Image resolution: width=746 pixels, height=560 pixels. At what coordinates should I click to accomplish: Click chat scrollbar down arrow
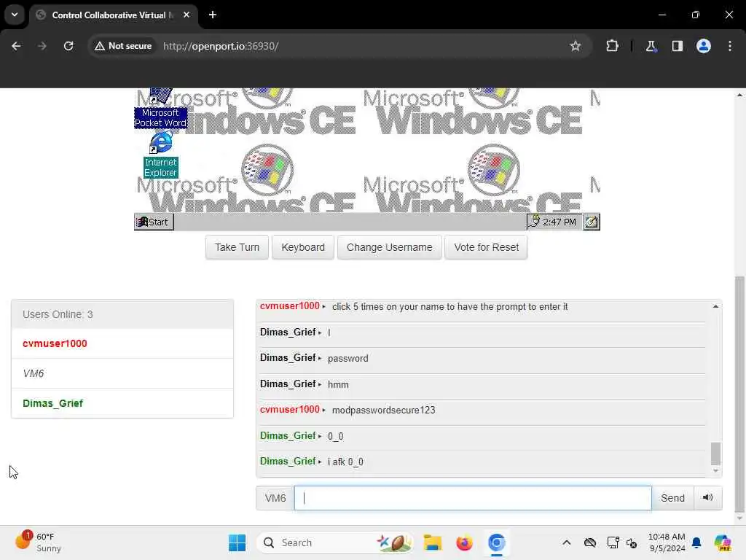click(715, 471)
